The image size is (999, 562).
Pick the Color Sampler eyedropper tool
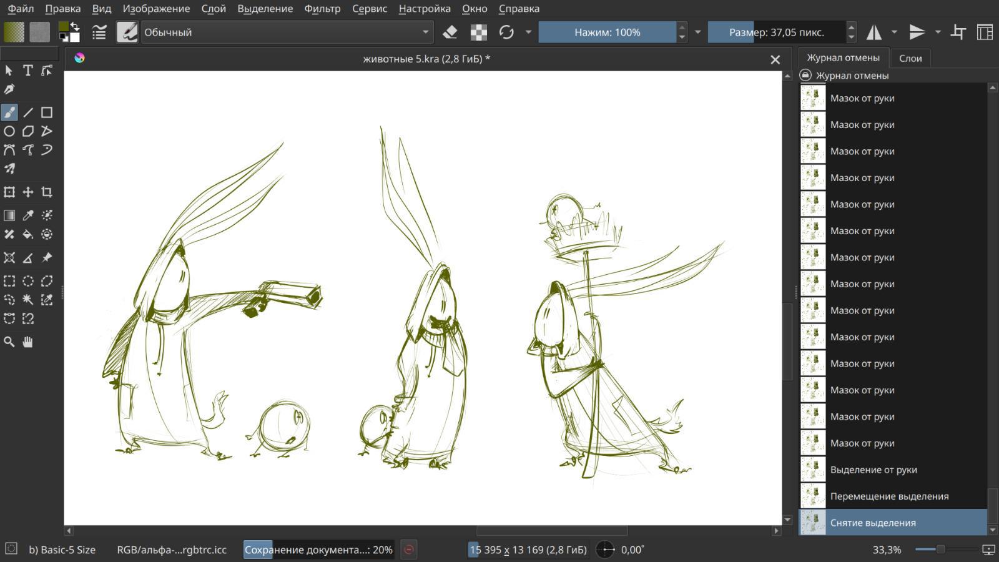point(28,215)
